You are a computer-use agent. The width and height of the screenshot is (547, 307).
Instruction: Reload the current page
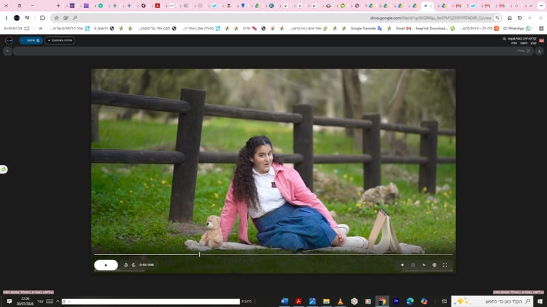pos(520,18)
